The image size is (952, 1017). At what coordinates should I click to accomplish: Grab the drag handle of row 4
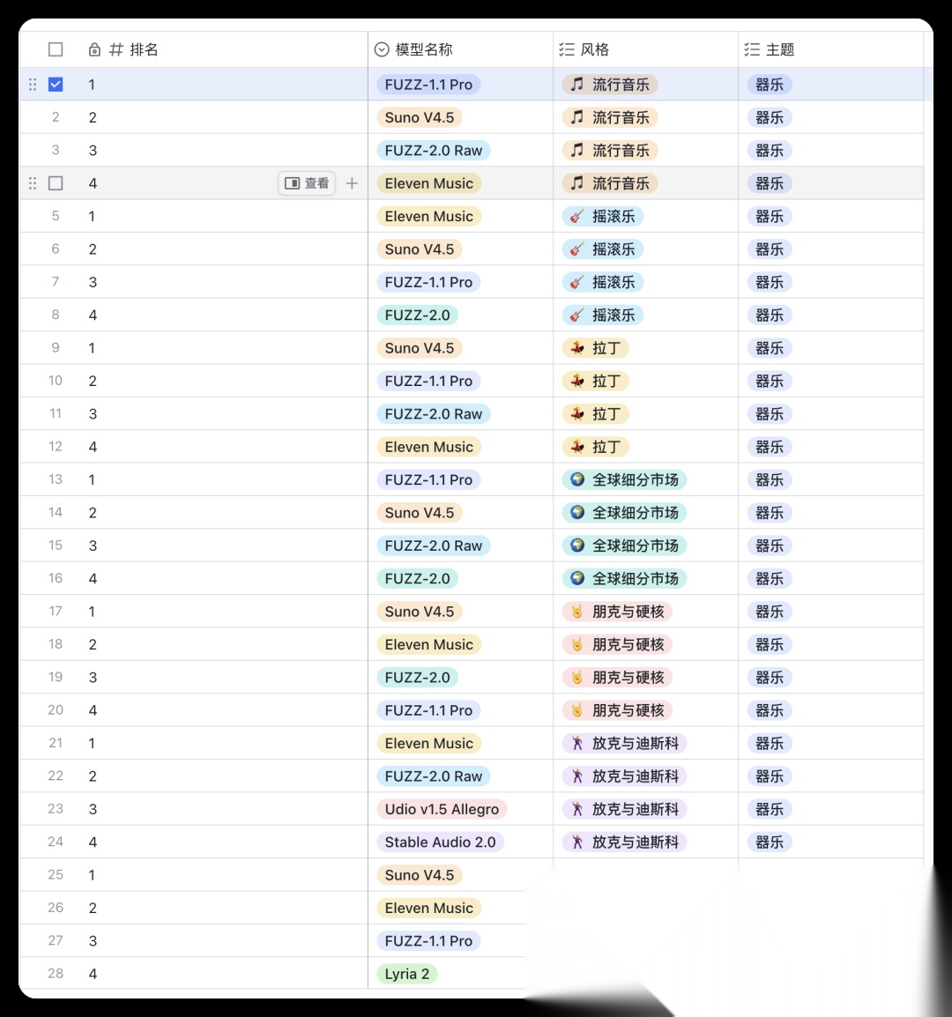click(33, 183)
